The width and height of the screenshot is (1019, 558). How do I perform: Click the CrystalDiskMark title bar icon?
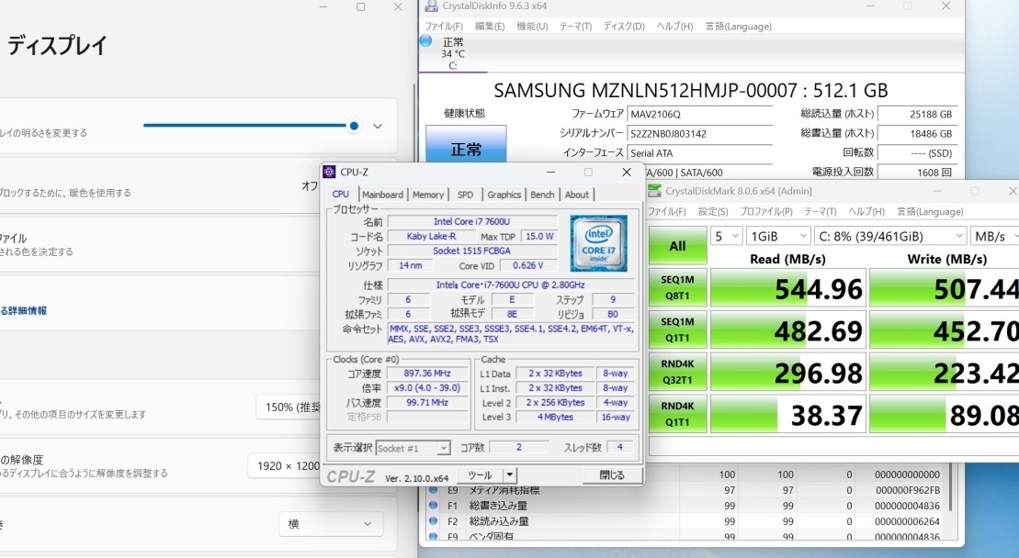654,191
